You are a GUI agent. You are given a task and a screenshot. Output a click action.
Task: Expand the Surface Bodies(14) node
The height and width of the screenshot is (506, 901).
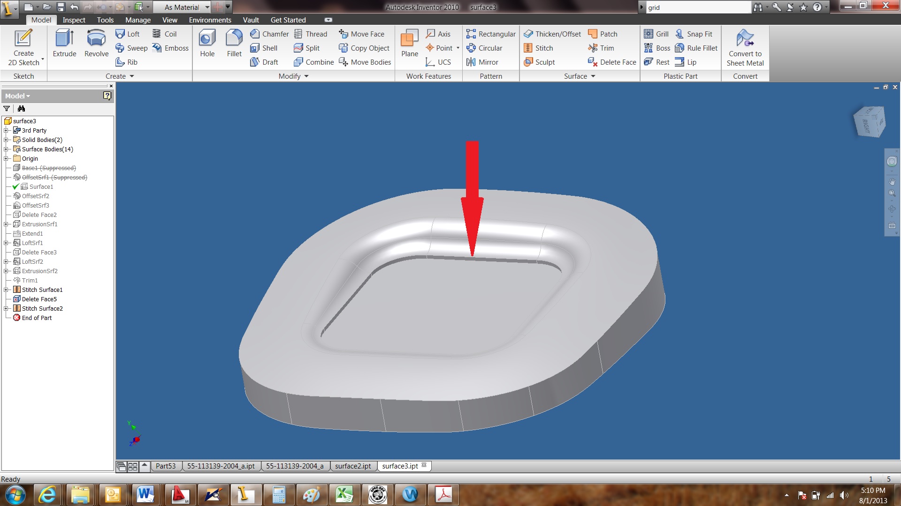tap(6, 149)
